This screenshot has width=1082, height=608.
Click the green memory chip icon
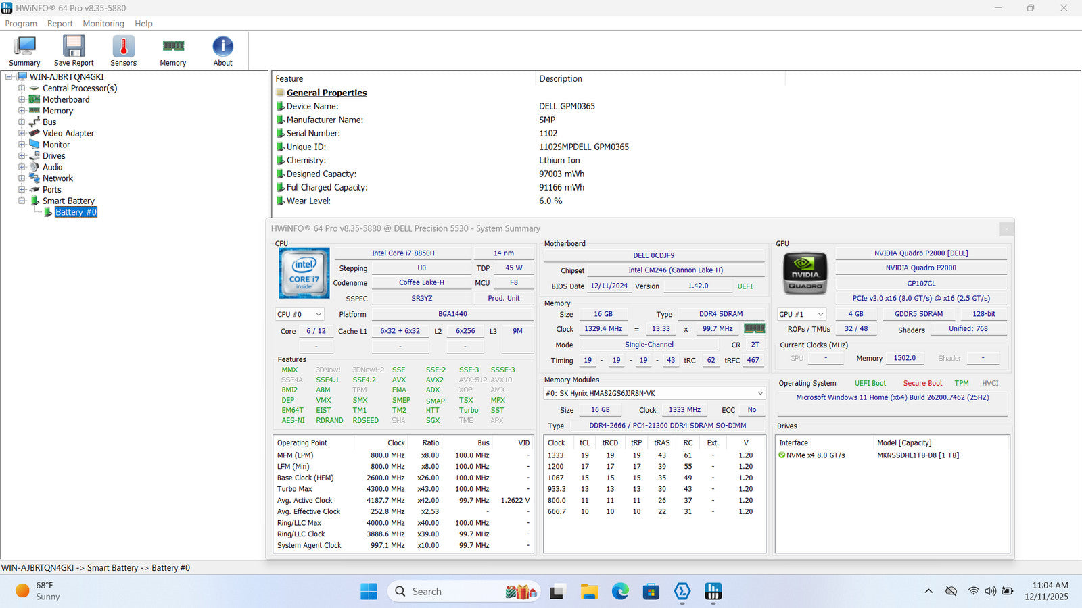pyautogui.click(x=754, y=328)
